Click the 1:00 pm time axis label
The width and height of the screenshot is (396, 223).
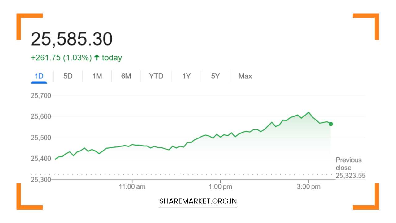click(220, 187)
